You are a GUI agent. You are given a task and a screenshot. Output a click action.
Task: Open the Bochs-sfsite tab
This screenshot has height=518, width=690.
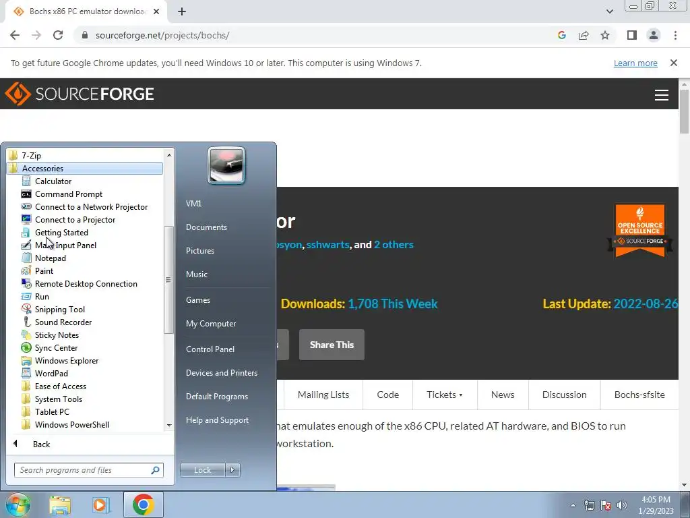pyautogui.click(x=639, y=395)
